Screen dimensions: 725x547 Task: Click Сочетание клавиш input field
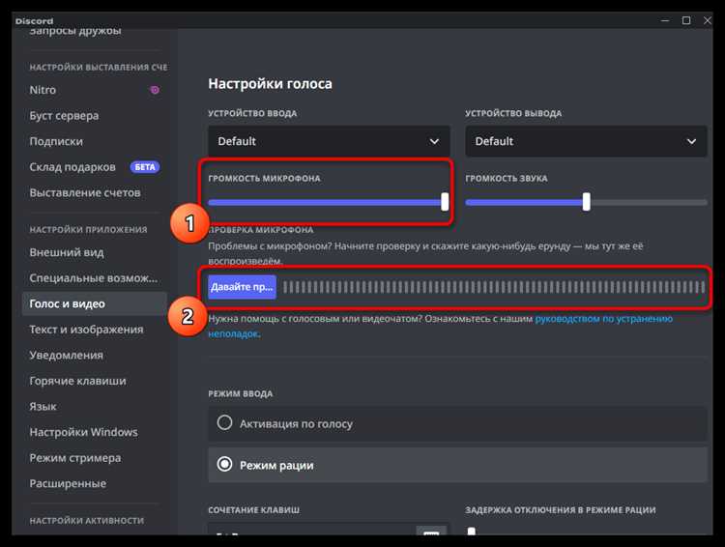pos(329,530)
